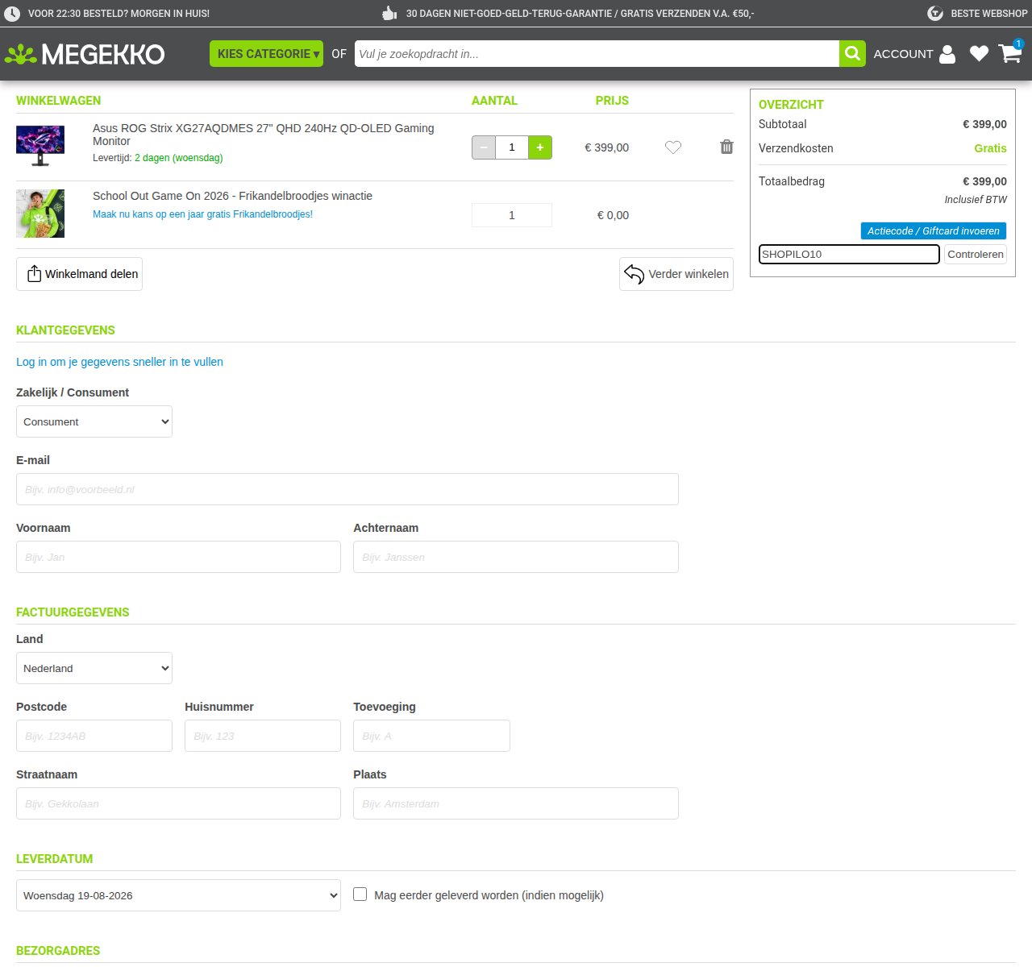Focus the search query field
This screenshot has width=1032, height=967.
tap(597, 54)
